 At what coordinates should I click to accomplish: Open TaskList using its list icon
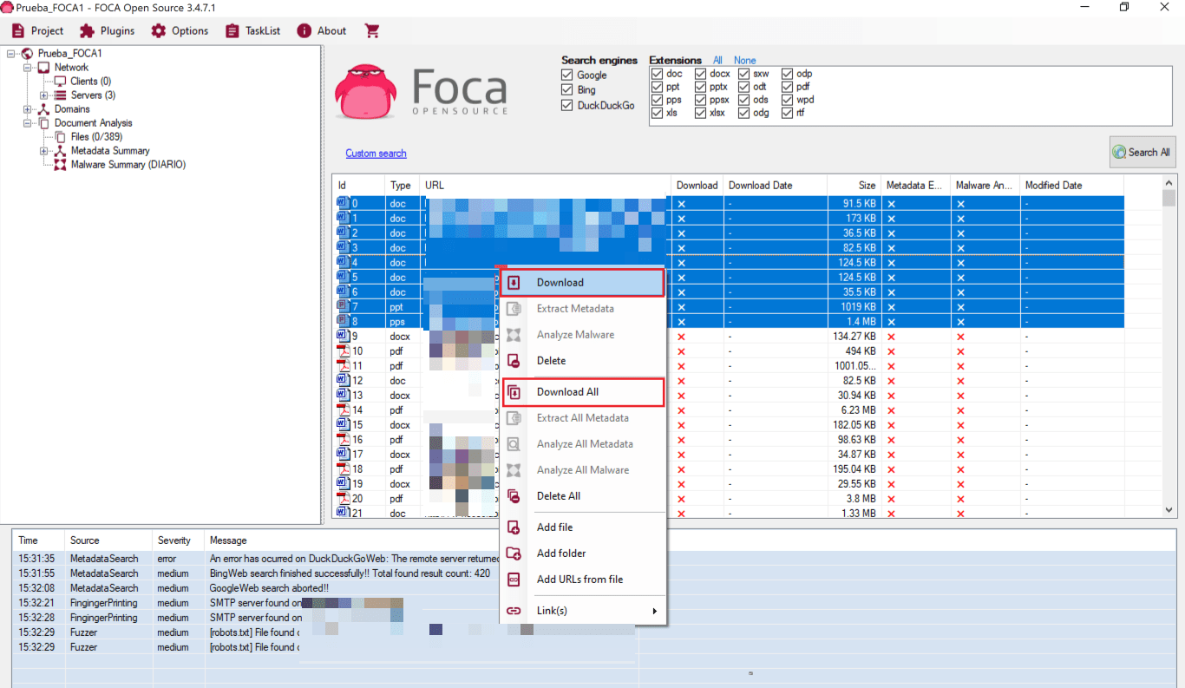click(231, 30)
